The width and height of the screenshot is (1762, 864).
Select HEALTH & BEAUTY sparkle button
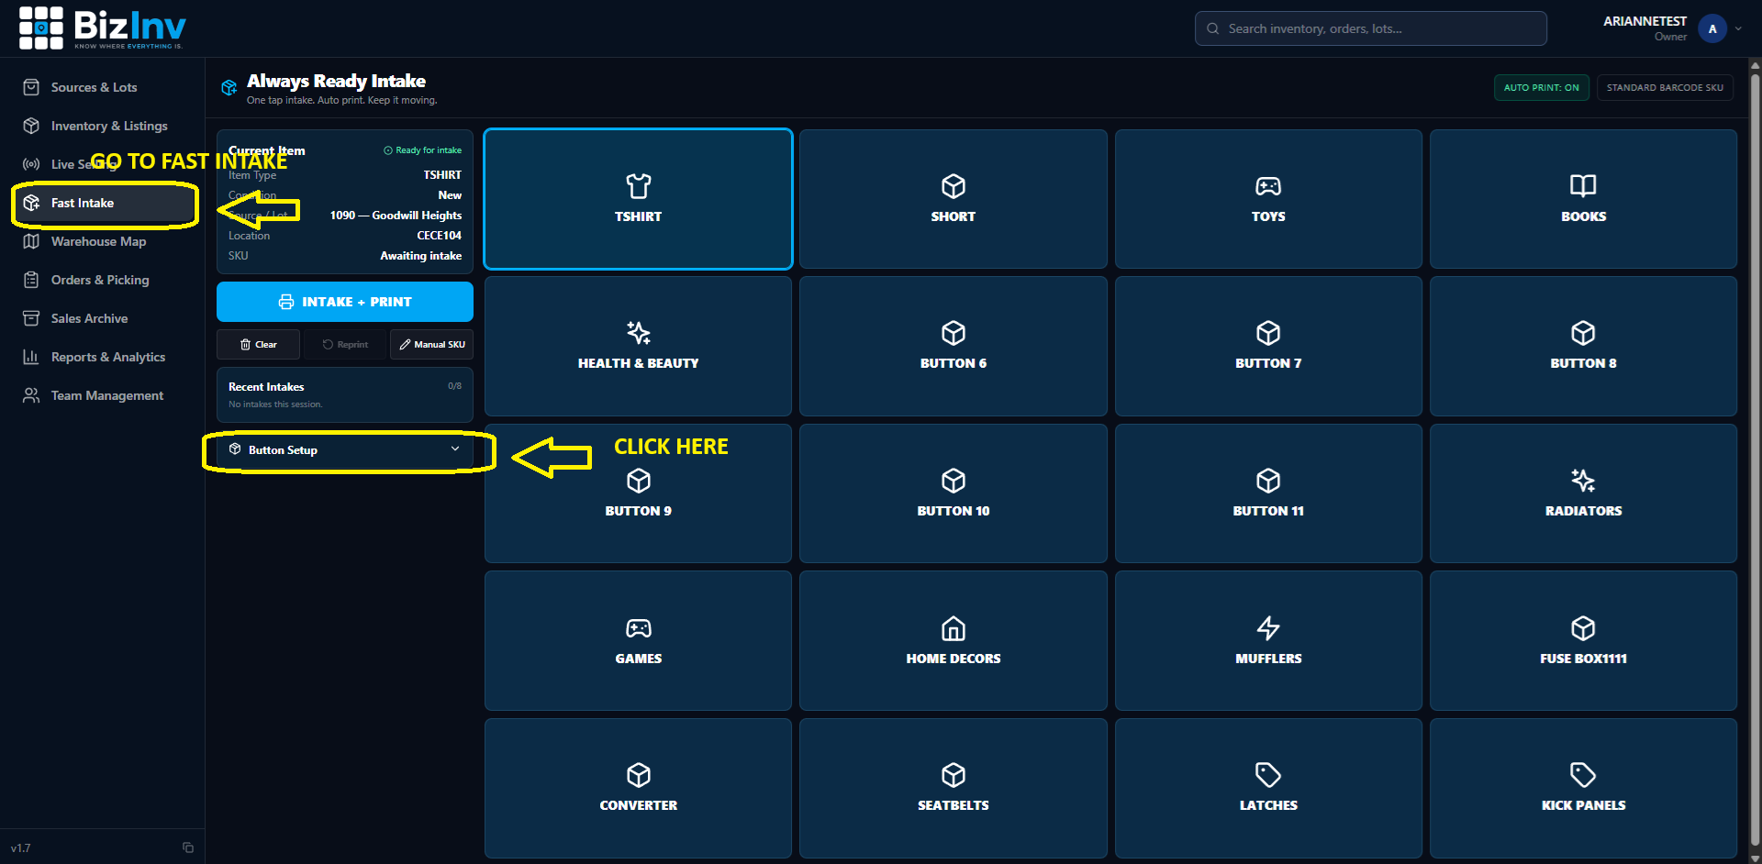(x=638, y=346)
